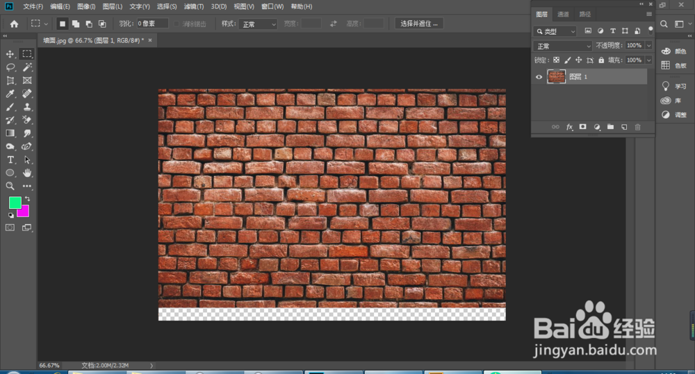Select the Rectangular Marquee tool
Screen dimensions: 695x374
(27, 54)
